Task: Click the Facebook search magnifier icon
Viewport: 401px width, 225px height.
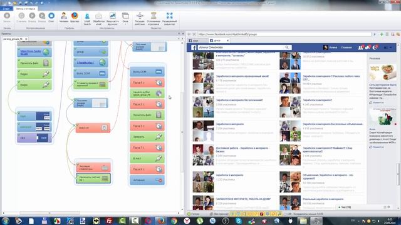Action: point(287,47)
